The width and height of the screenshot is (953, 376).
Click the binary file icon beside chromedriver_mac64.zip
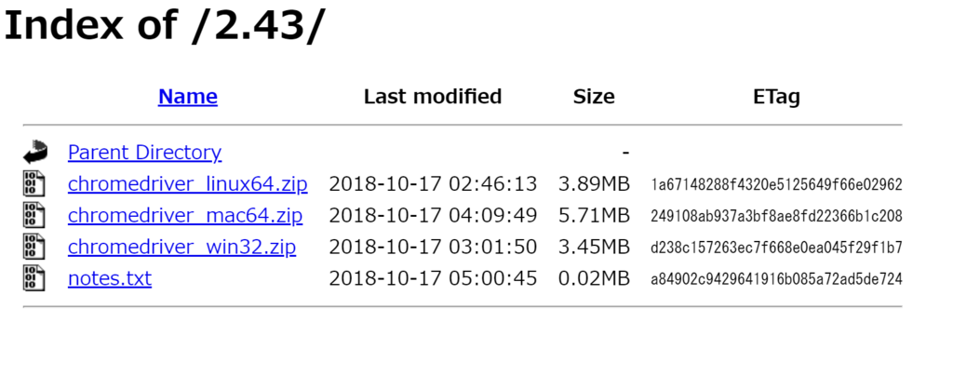click(34, 215)
